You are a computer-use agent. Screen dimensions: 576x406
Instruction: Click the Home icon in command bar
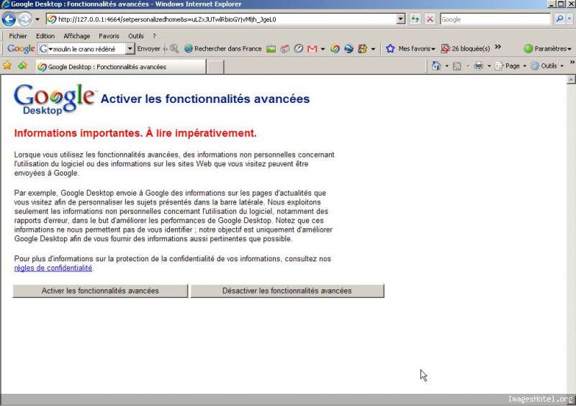point(436,66)
